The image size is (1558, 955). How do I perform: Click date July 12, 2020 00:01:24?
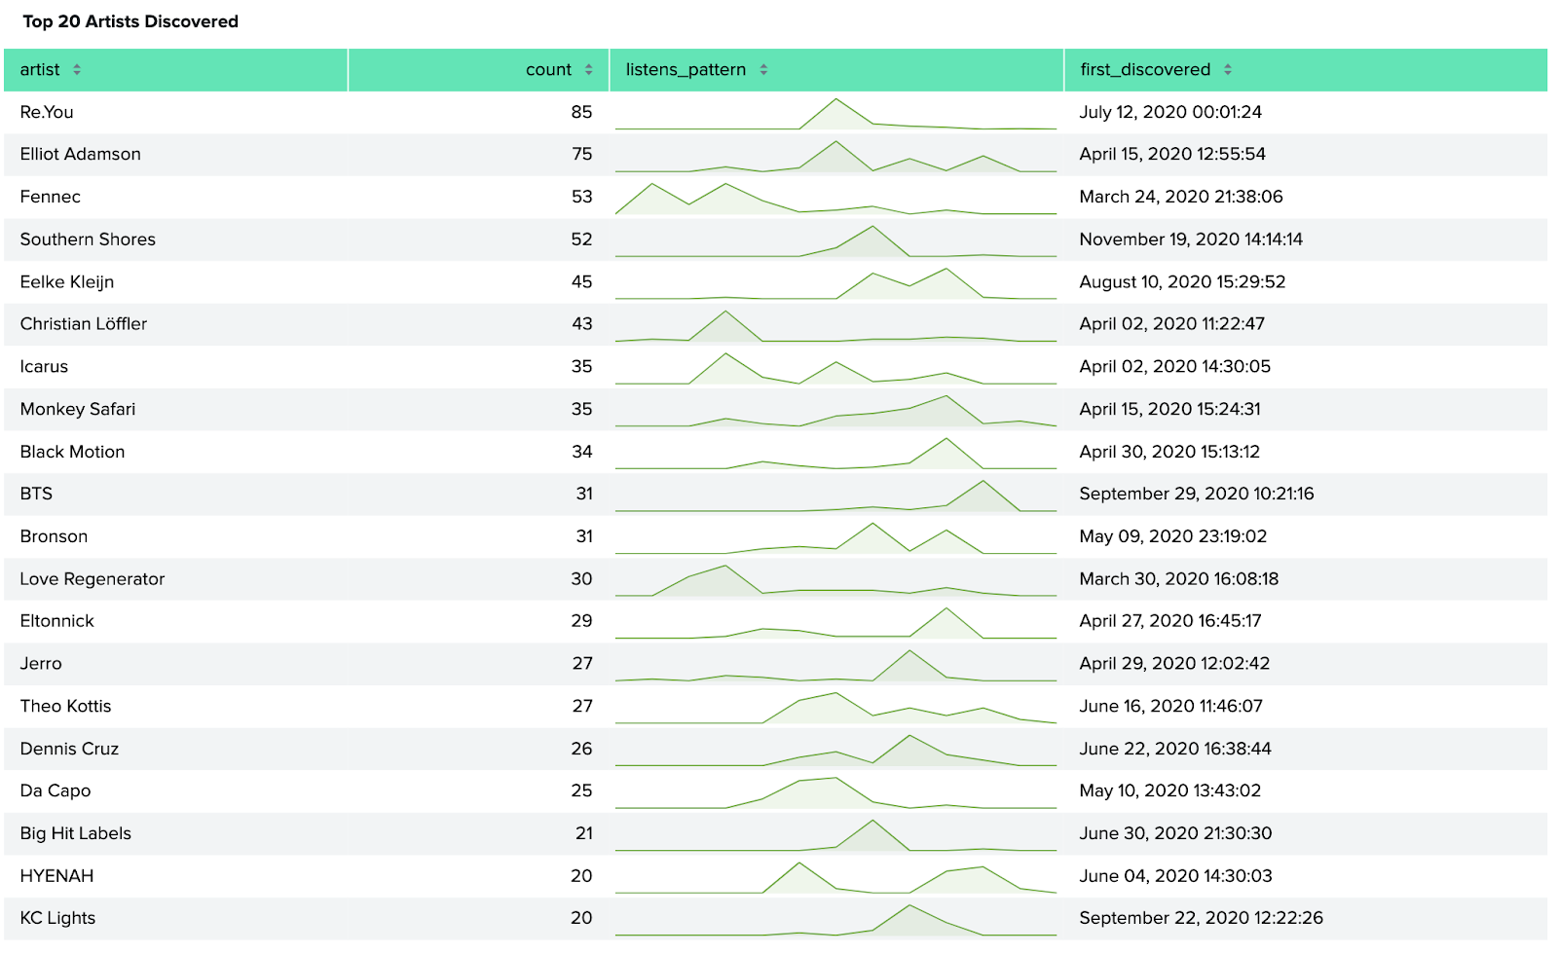tap(1170, 112)
